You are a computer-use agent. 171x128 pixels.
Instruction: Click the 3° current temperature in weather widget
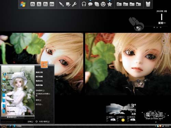[x=133, y=105]
